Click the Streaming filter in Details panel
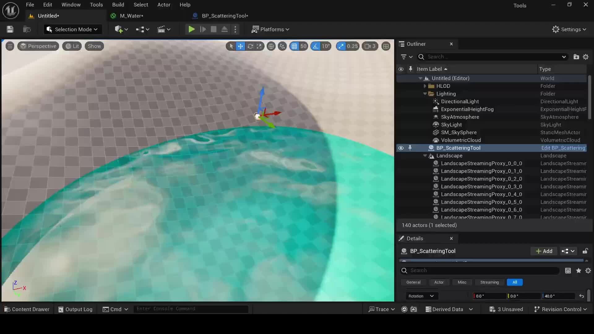Image resolution: width=594 pixels, height=334 pixels. click(x=489, y=282)
